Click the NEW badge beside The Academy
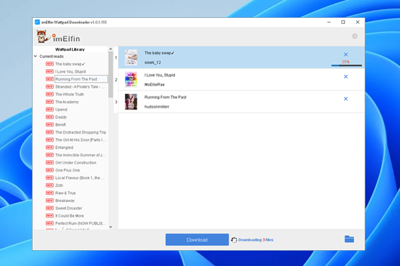The image size is (400, 266). (x=49, y=102)
